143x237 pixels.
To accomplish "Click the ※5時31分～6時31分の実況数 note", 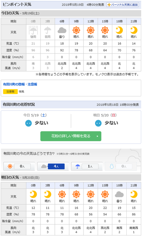I will pos(73,154).
